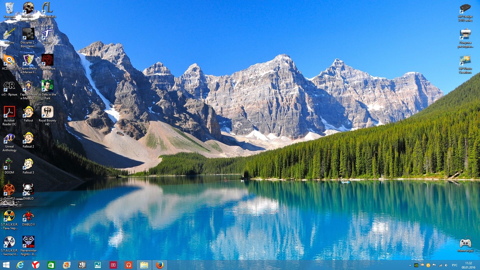Select the Neverwinter Nights shortcut
480x270 pixels.
pyautogui.click(x=28, y=246)
